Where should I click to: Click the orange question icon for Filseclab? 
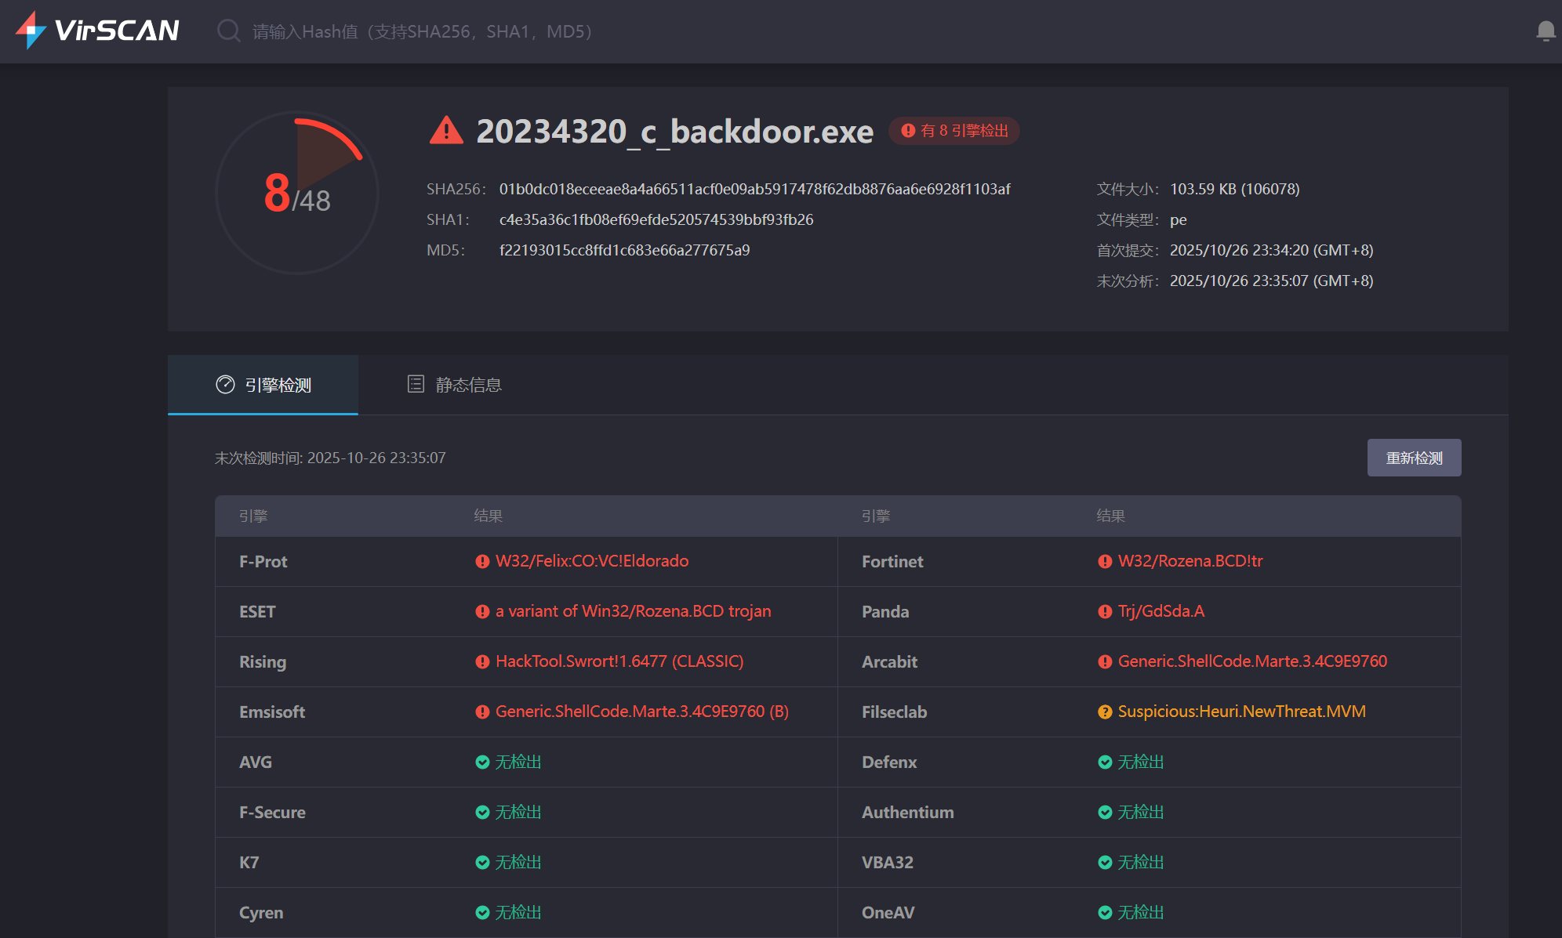(1105, 712)
